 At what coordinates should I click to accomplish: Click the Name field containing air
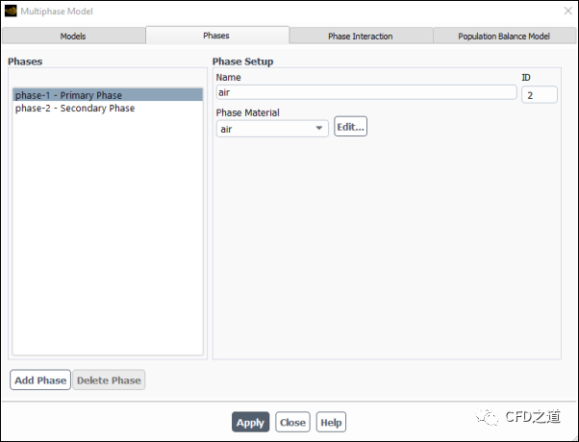[x=366, y=92]
